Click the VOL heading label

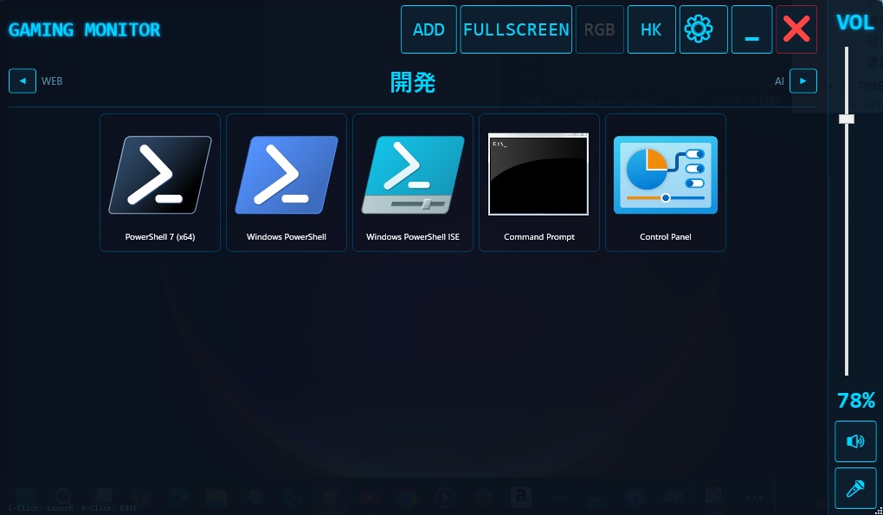[x=855, y=23]
